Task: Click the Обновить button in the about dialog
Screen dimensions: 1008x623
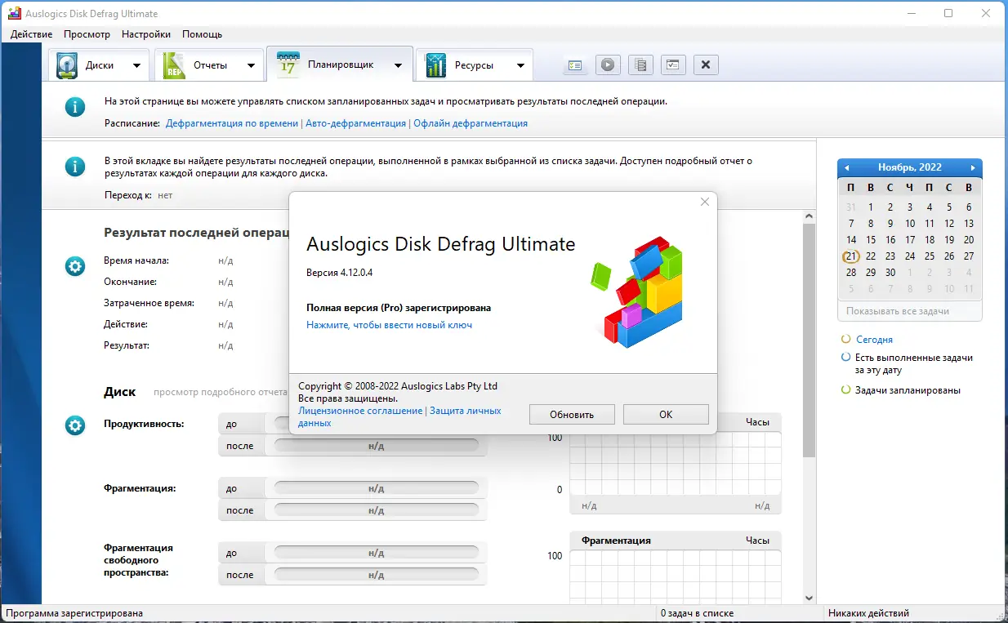Action: tap(572, 414)
